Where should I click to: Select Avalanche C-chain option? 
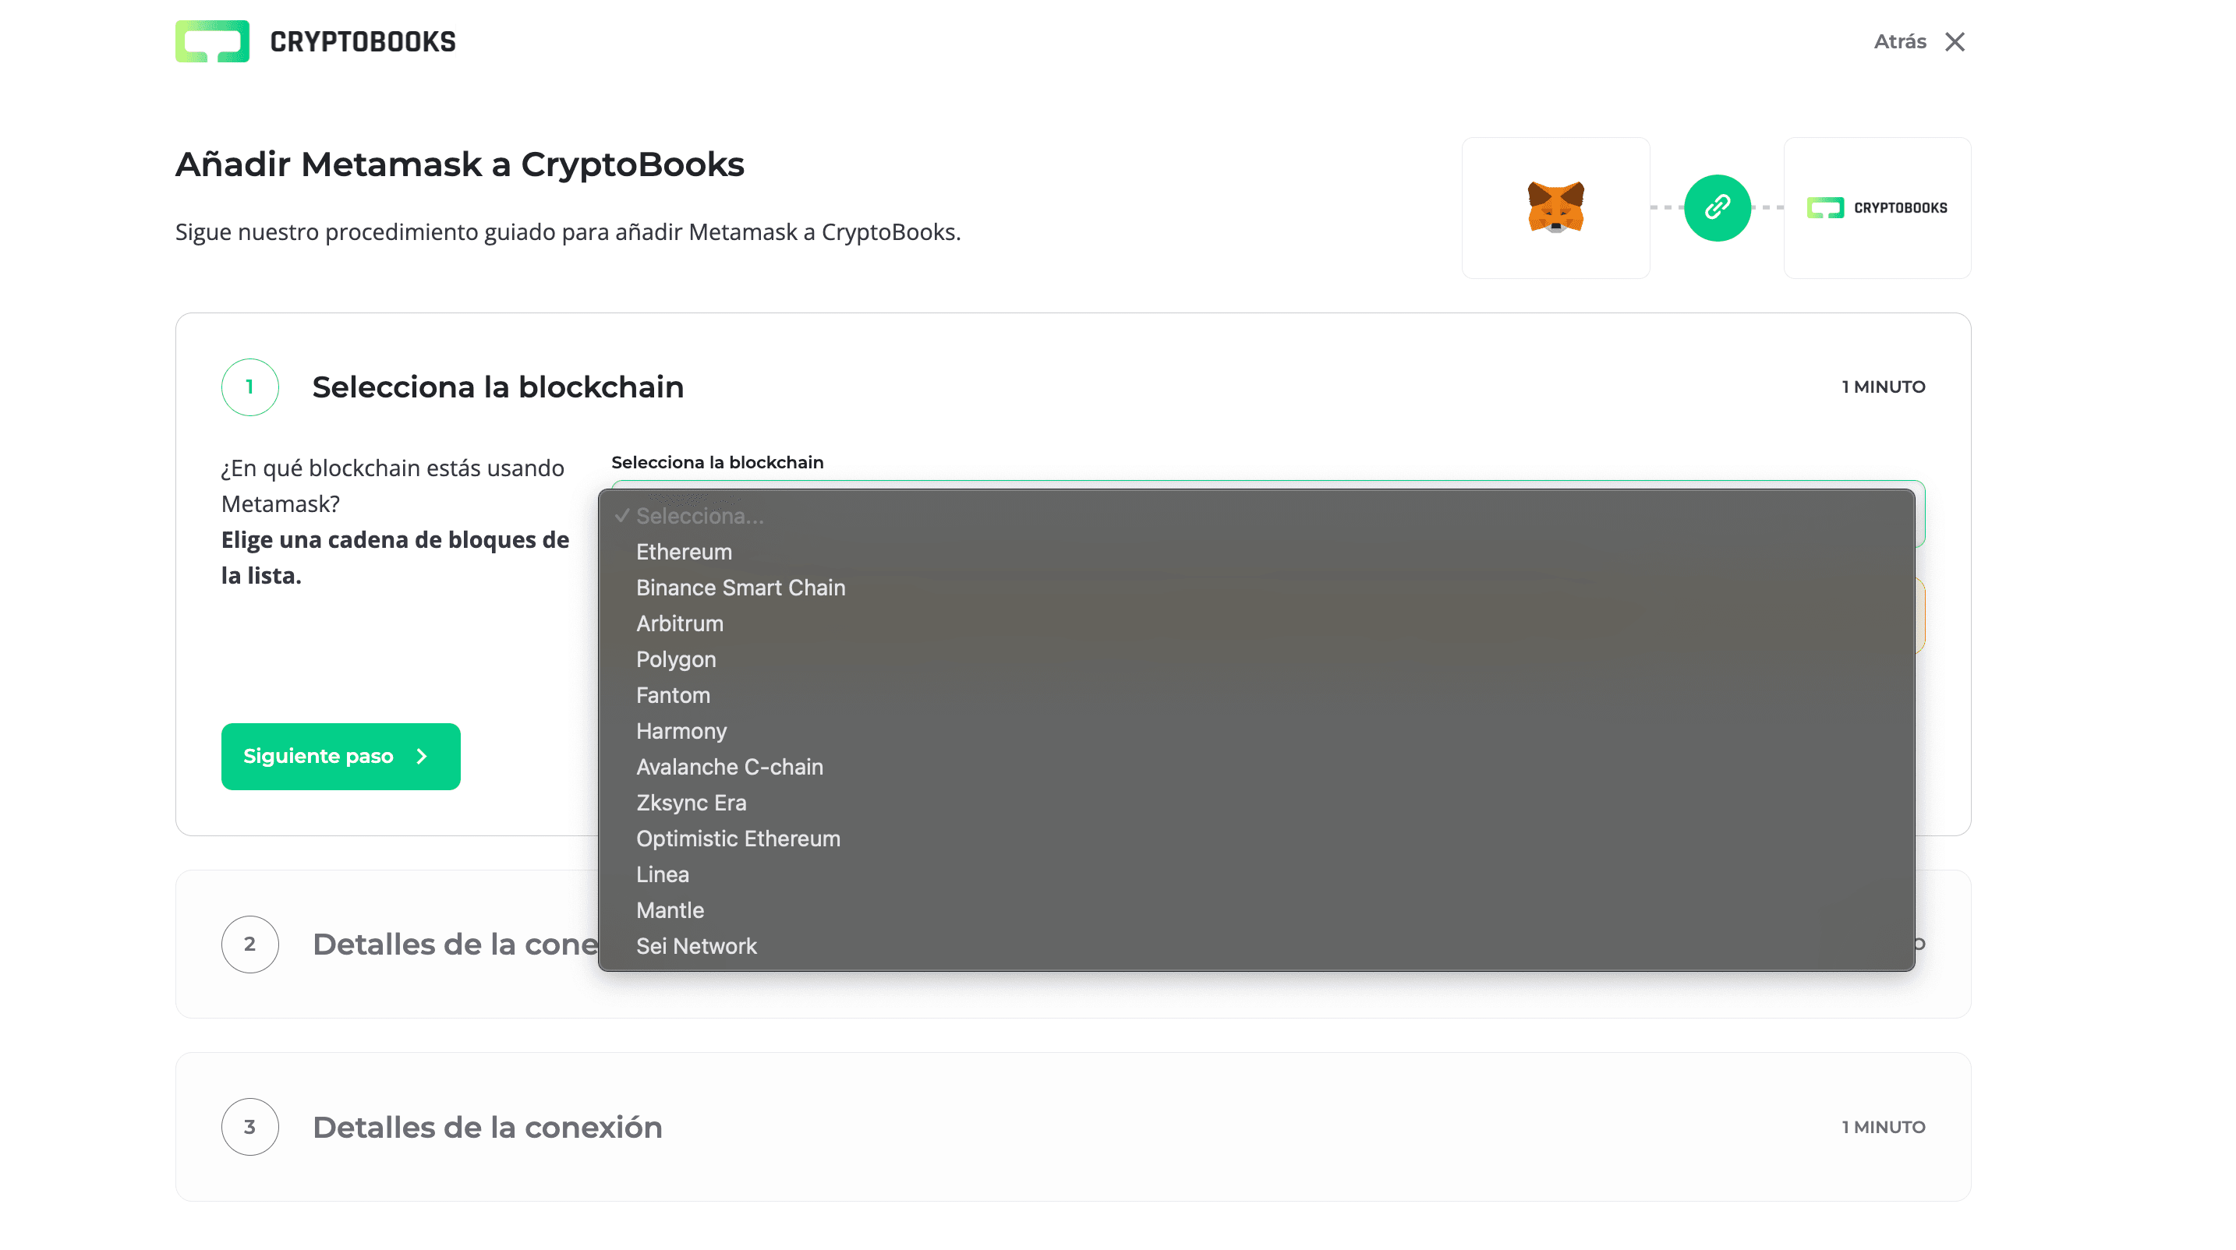tap(730, 767)
